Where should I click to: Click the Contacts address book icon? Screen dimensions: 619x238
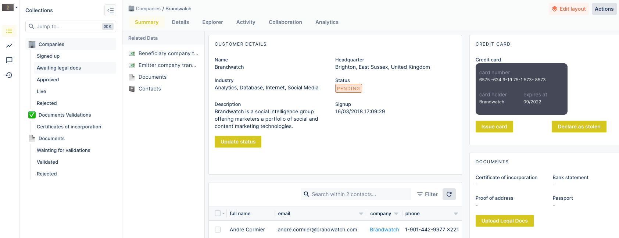tap(132, 89)
